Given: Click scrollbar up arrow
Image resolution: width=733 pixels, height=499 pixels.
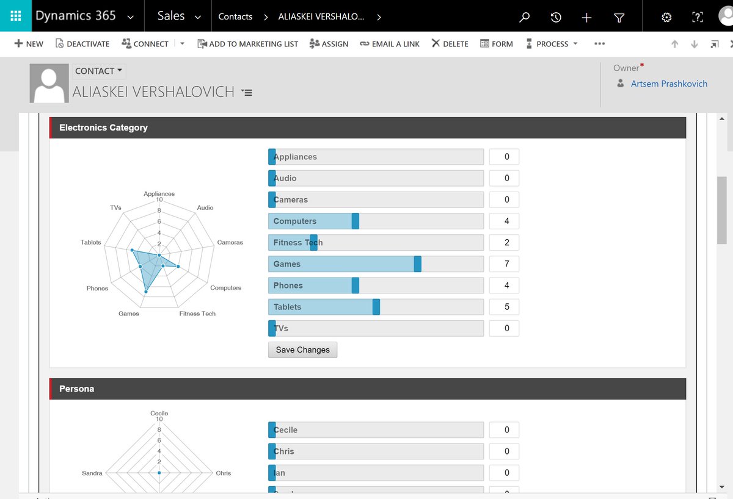Looking at the screenshot, I should [722, 118].
